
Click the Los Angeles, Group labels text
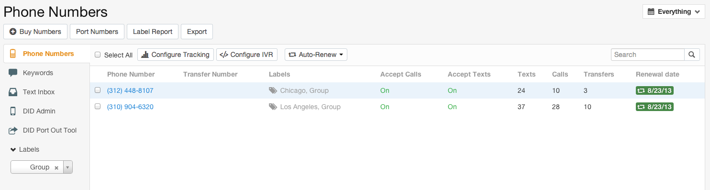pos(311,107)
